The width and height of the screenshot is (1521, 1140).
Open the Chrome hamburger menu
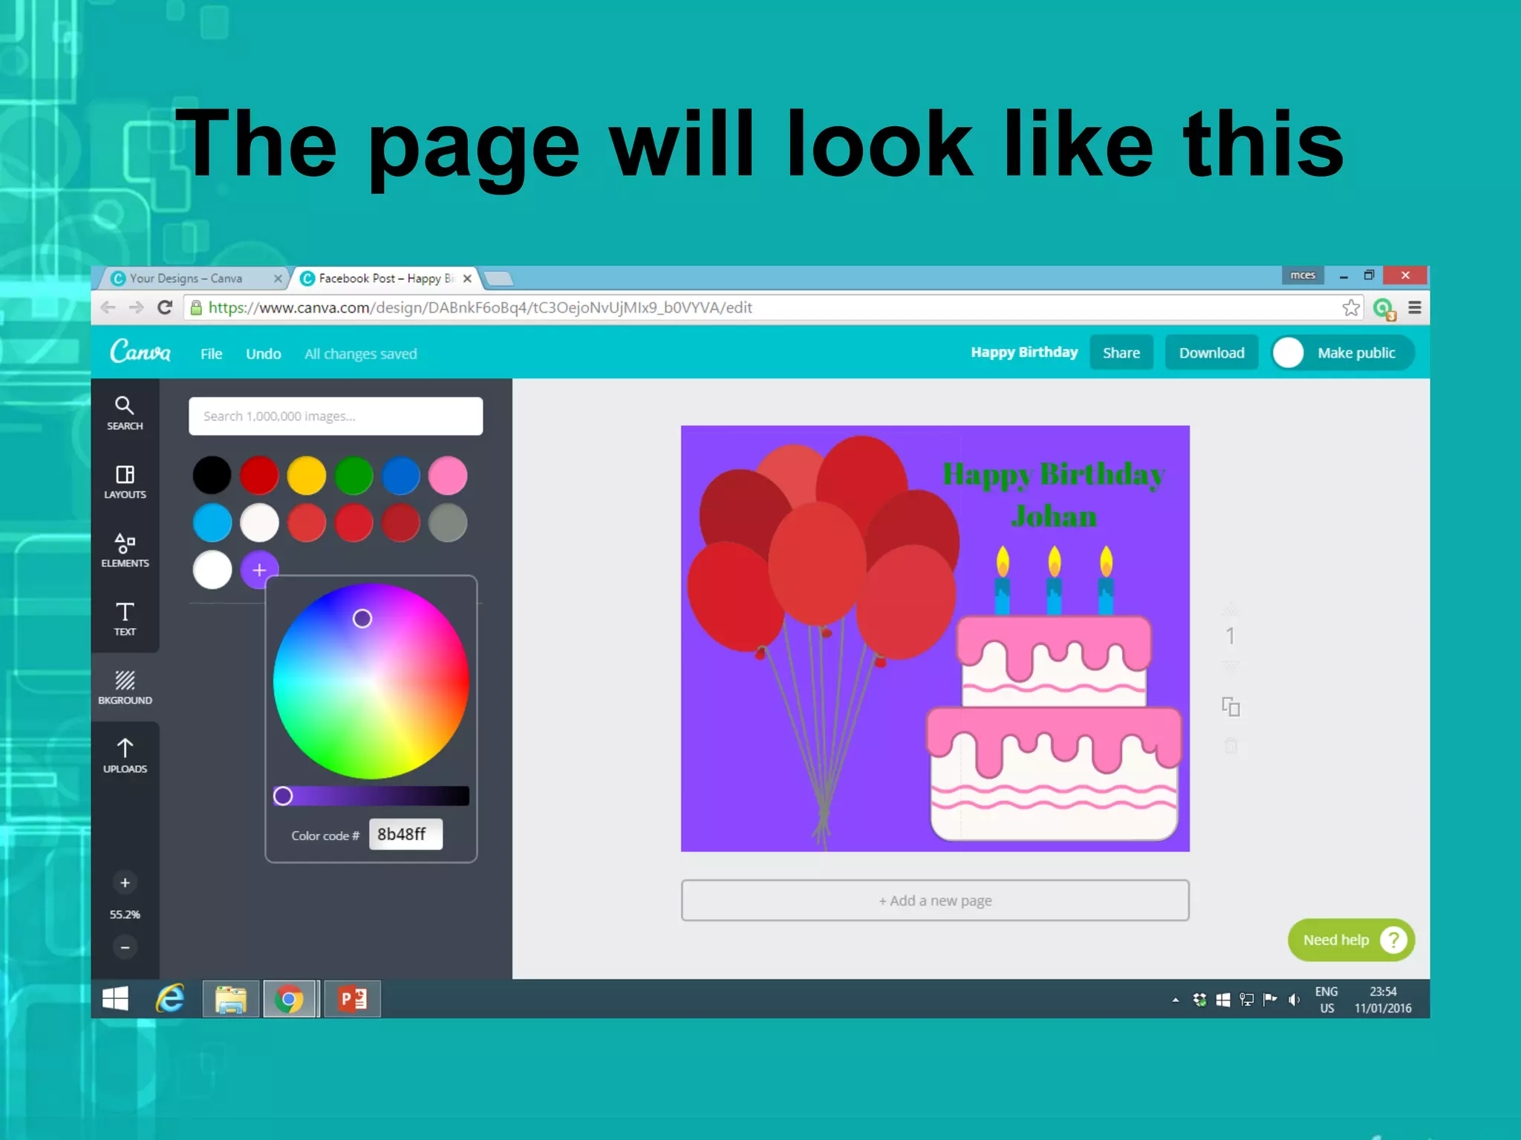(x=1415, y=307)
